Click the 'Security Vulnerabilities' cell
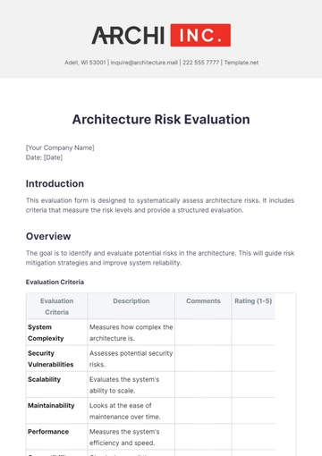Viewport: 322px width, 456px height. (57, 359)
